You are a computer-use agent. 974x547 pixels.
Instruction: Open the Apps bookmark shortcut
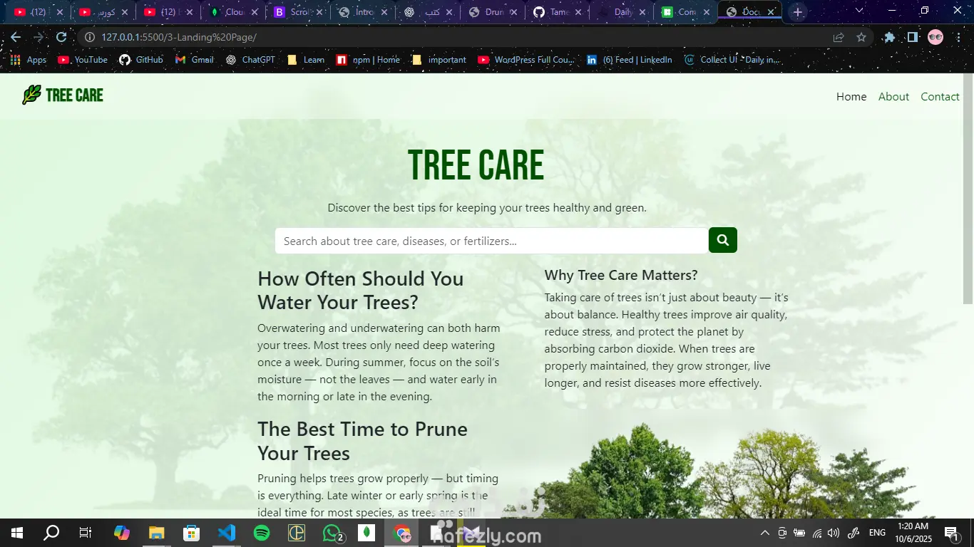(x=29, y=60)
